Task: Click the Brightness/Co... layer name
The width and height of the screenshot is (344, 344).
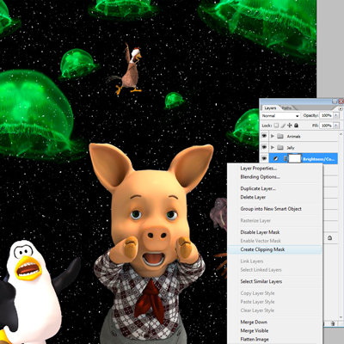Action: pyautogui.click(x=318, y=159)
